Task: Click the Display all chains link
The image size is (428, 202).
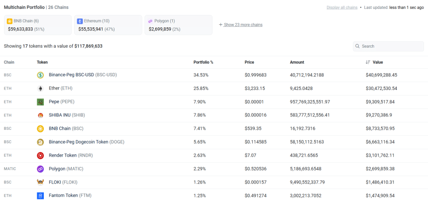Action: pyautogui.click(x=342, y=7)
